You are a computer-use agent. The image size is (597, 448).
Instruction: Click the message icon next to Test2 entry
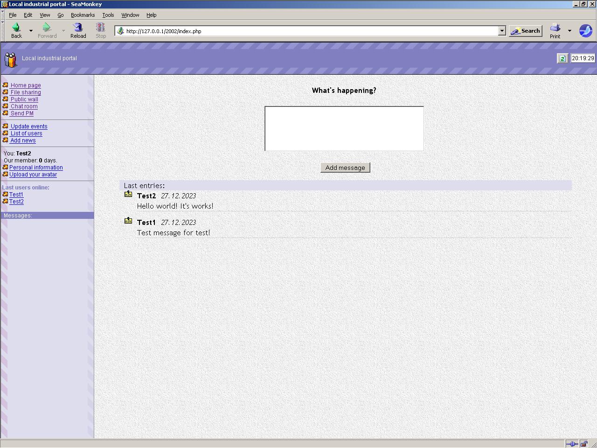click(128, 194)
